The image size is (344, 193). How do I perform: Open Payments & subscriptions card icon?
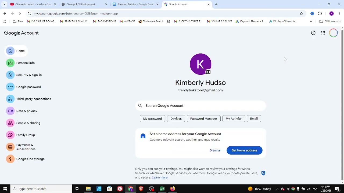pos(10,147)
